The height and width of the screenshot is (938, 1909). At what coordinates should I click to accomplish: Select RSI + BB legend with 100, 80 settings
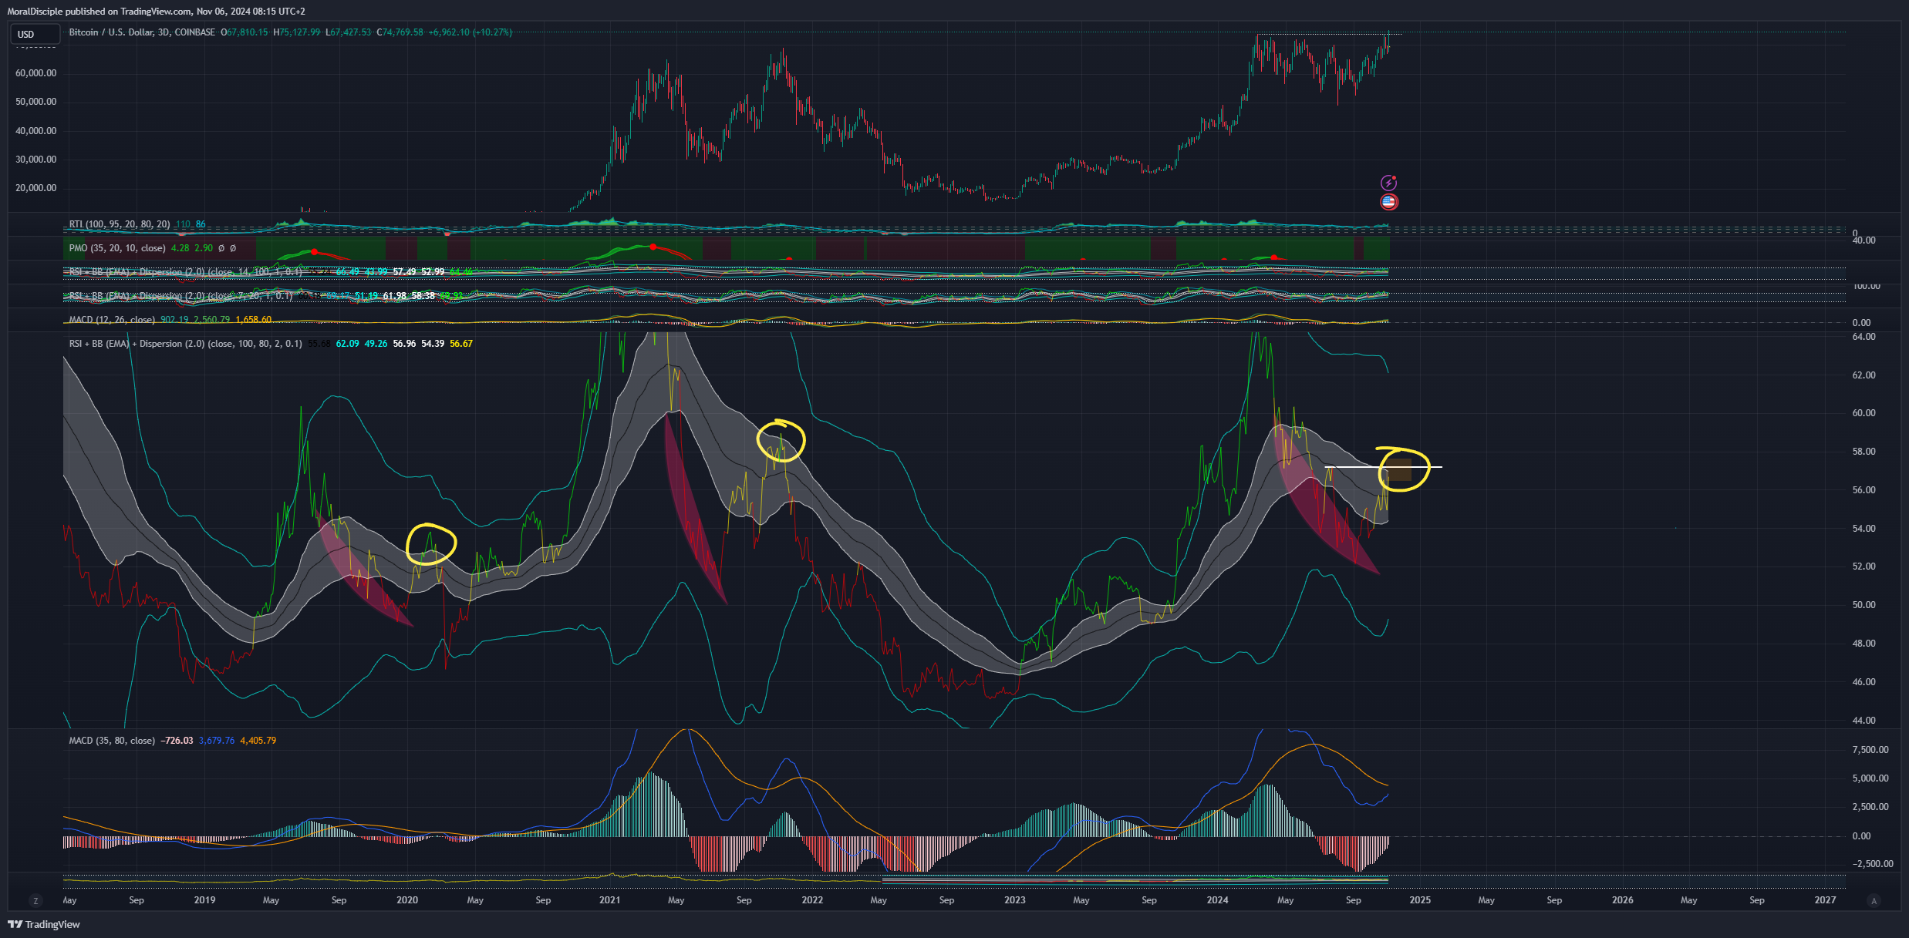click(x=185, y=344)
